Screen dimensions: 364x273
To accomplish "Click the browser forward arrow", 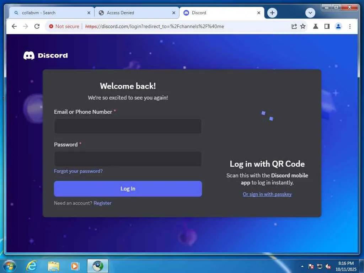I will pos(26,26).
